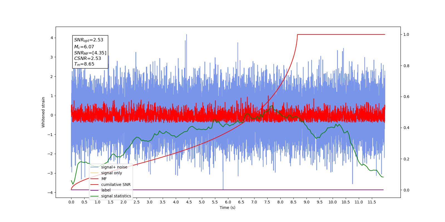Click the flat top of the cumulative SNR curve
This screenshot has width=445, height=222.
pyautogui.click(x=341, y=34)
